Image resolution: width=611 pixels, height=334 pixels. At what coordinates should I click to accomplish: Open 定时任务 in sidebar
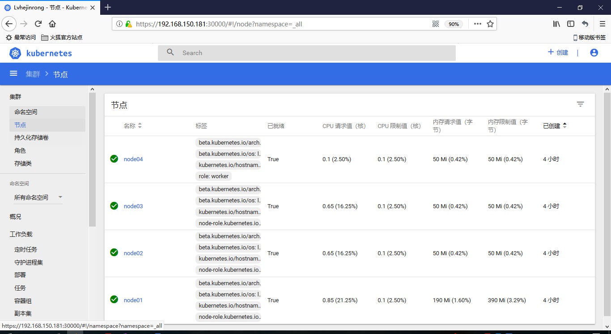pyautogui.click(x=25, y=249)
